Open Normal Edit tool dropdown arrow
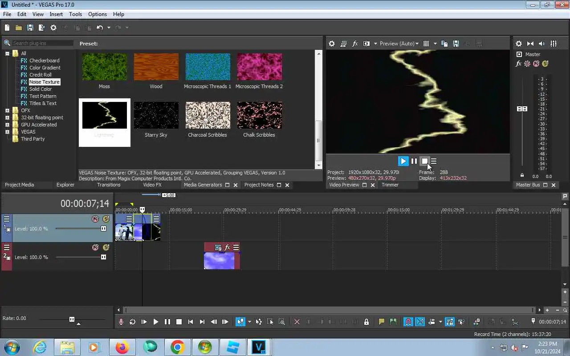This screenshot has height=356, width=570. (x=249, y=322)
